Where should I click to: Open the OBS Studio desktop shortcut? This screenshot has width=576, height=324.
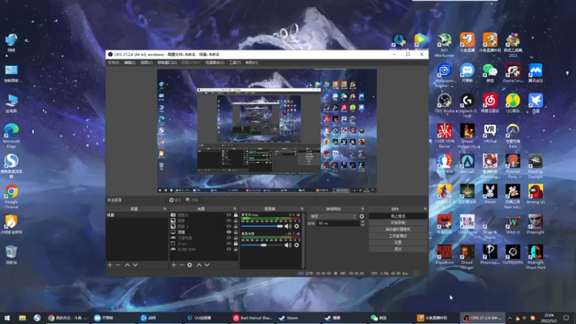click(444, 104)
